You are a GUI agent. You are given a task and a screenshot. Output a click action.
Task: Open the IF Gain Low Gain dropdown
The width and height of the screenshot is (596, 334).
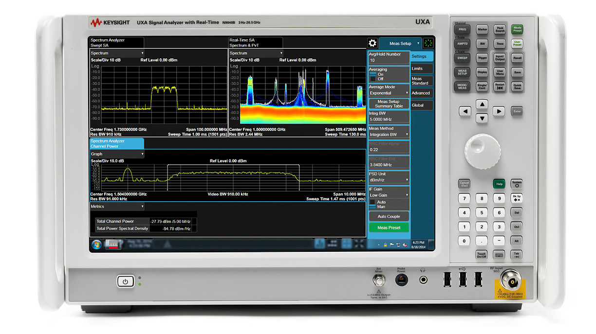[x=389, y=195]
